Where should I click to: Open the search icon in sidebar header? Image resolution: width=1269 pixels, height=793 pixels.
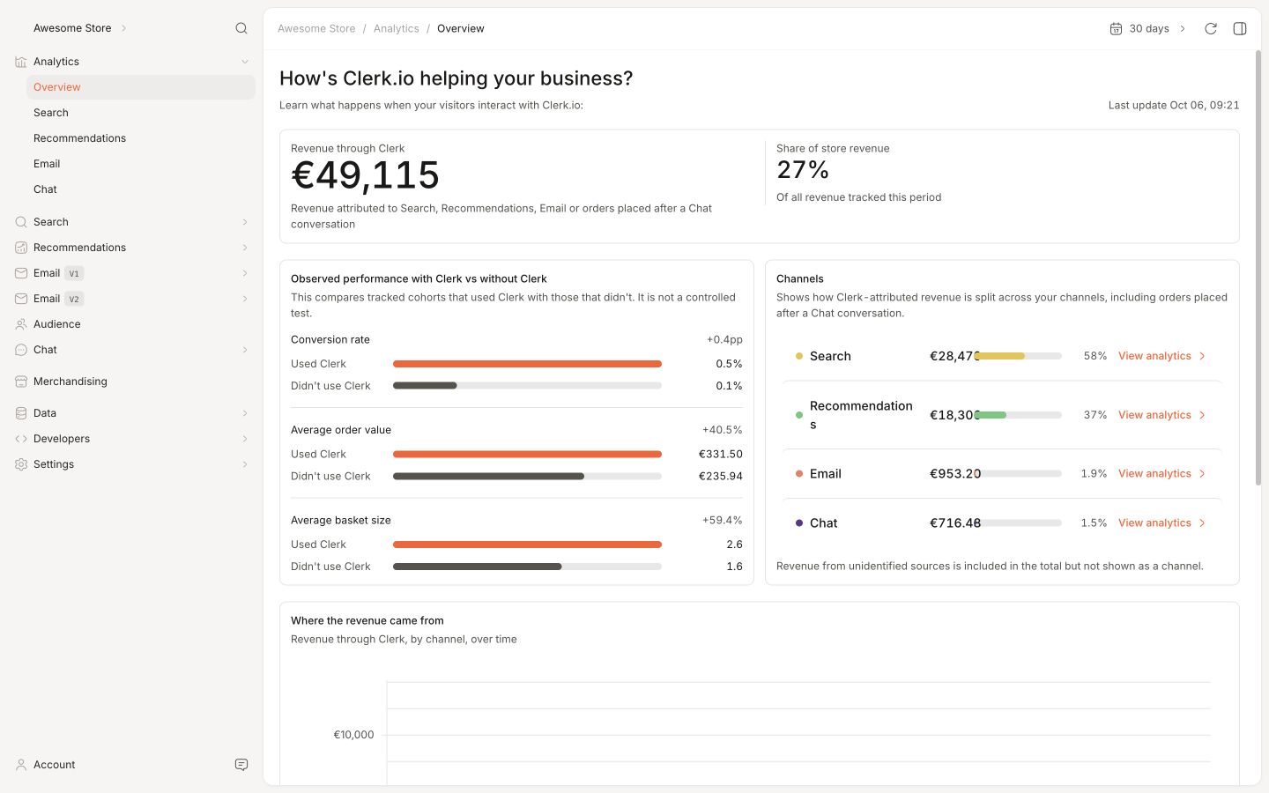pos(241,28)
